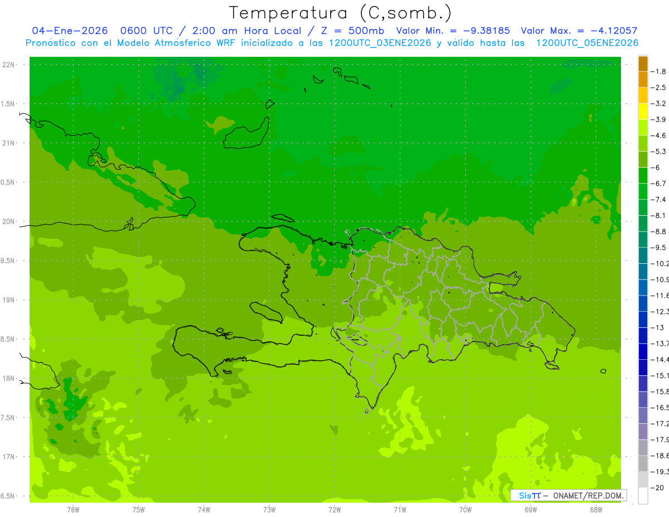
Task: Click the '-4.6' colorbar value
Action: click(658, 136)
